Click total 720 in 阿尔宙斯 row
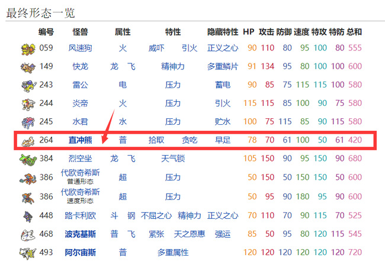385x268 pixels. [355, 252]
